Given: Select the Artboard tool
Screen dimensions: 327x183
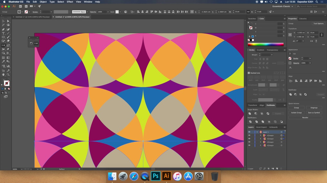Looking at the screenshot, I should [3, 71].
